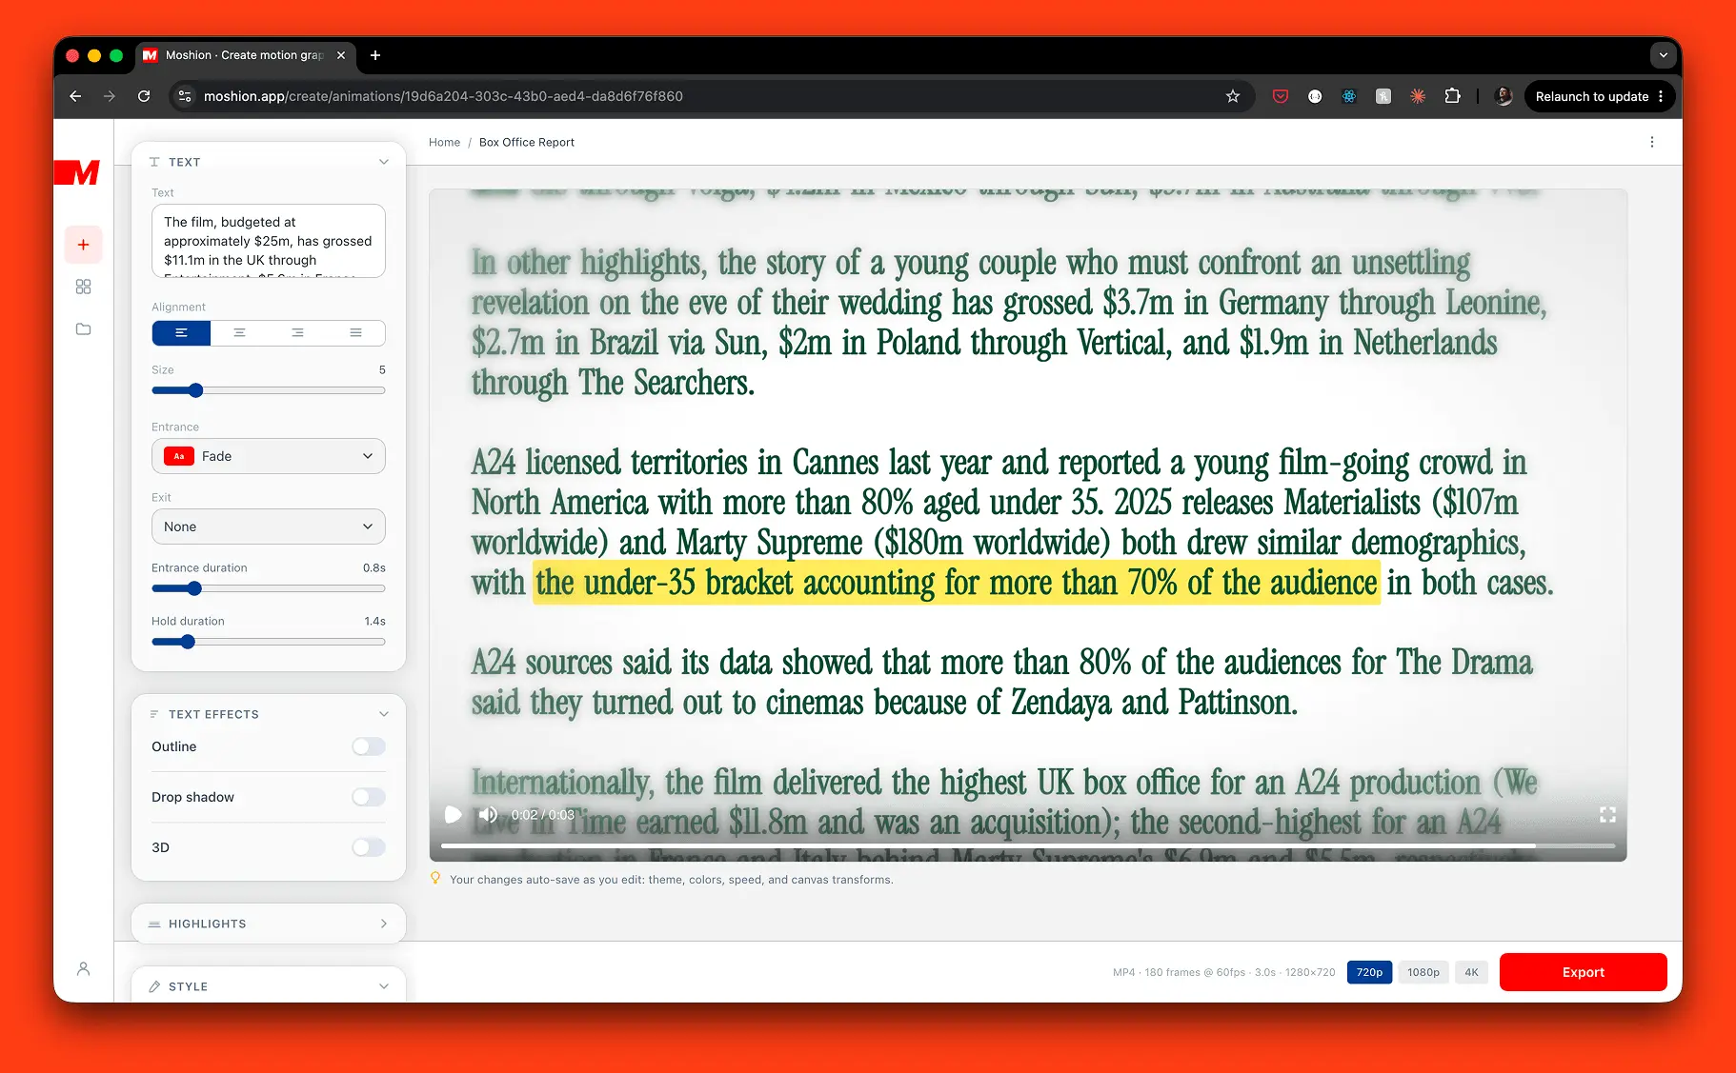Image resolution: width=1736 pixels, height=1073 pixels.
Task: Select 4K export resolution
Action: click(1472, 972)
